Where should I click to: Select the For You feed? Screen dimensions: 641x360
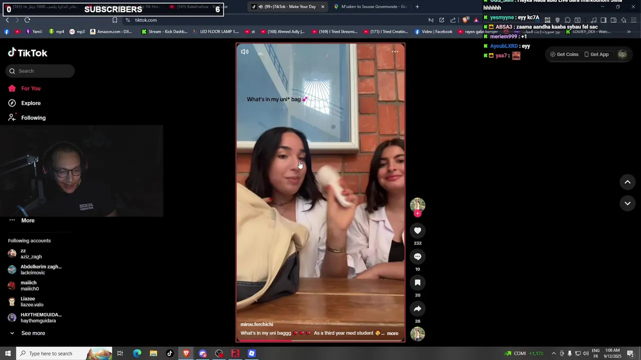click(25, 88)
